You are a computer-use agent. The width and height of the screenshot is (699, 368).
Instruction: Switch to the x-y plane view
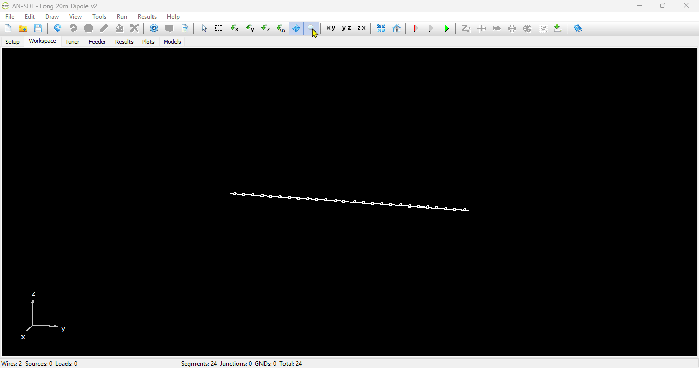pyautogui.click(x=331, y=29)
